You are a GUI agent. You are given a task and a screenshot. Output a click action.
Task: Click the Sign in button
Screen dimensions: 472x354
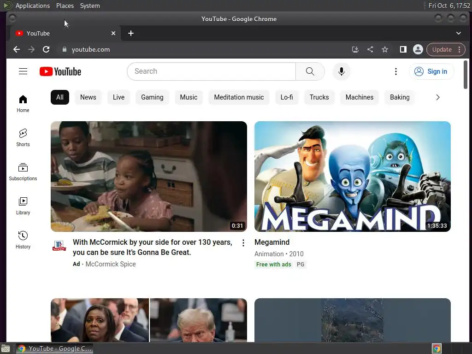[x=431, y=71]
